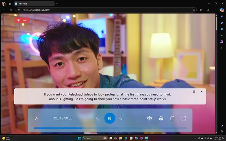The height and width of the screenshot is (141, 226).
Task: Click the square stop or theater-mode icon
Action: coord(172,118)
